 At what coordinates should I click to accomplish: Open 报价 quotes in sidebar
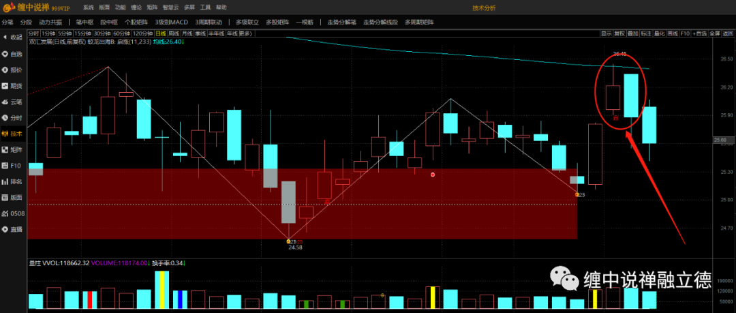click(13, 70)
